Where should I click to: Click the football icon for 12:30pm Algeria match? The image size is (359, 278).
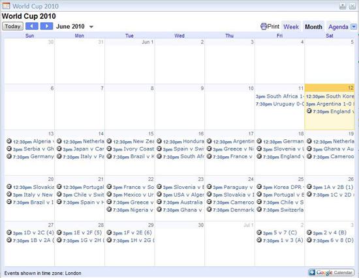click(9, 141)
